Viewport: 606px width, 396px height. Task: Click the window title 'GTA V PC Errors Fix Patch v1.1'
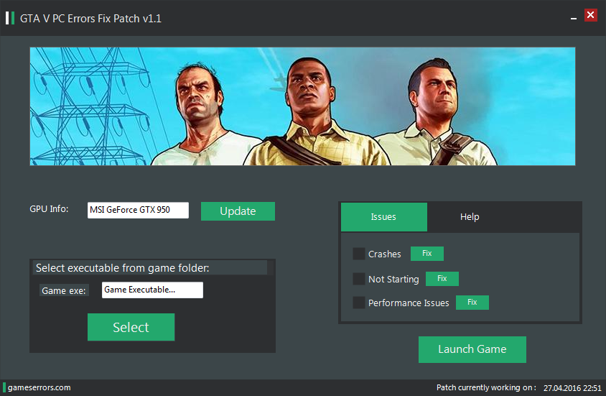[90, 19]
